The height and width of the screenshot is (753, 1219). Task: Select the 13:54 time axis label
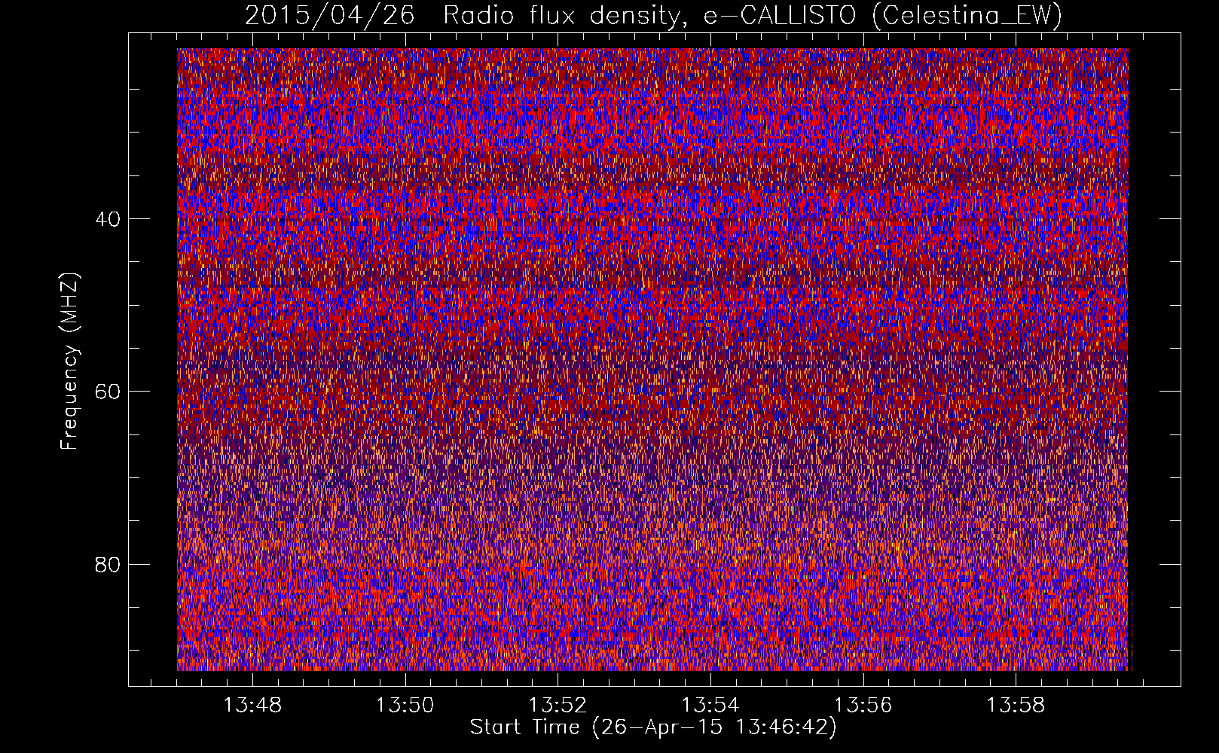coord(710,706)
